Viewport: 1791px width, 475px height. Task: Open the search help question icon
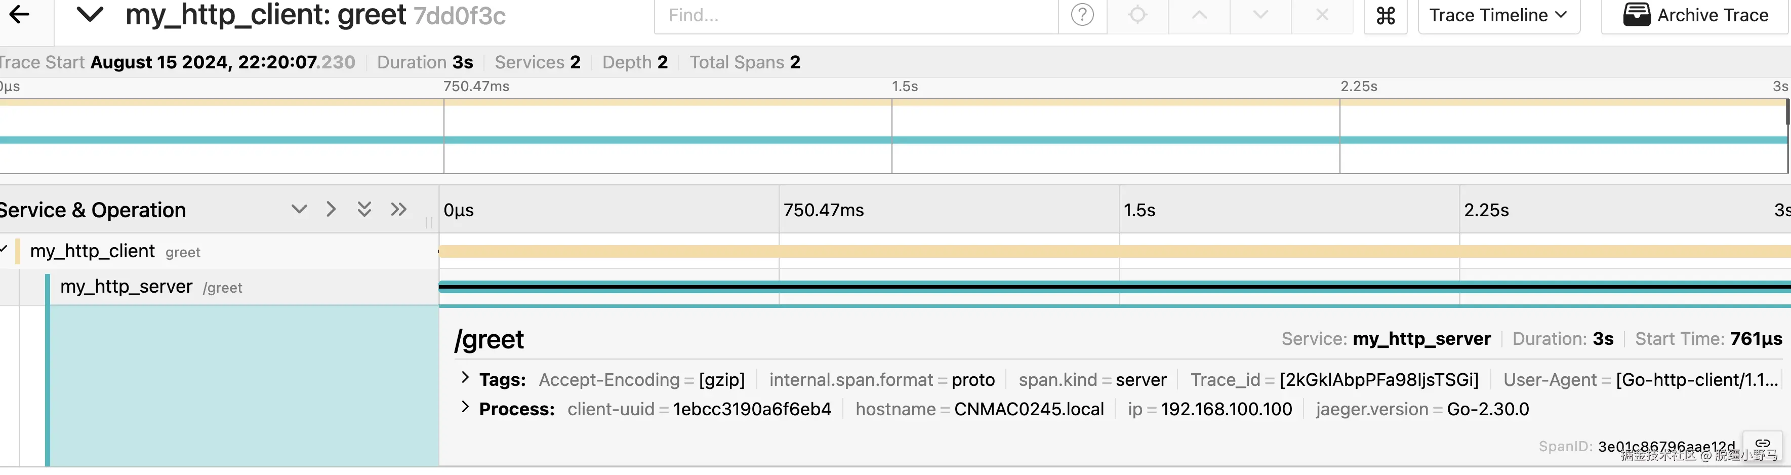click(x=1082, y=15)
